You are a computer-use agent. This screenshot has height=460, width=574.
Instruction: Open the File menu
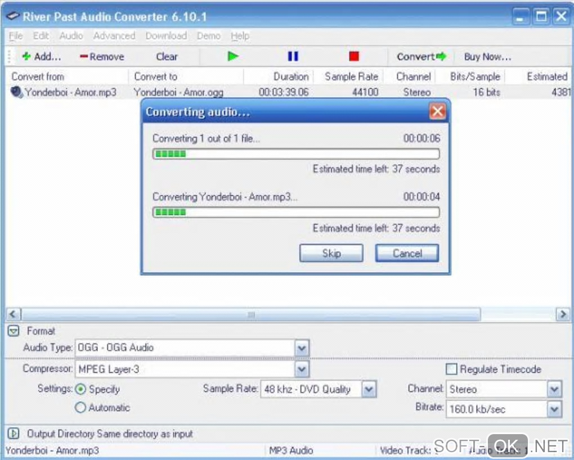tap(16, 36)
